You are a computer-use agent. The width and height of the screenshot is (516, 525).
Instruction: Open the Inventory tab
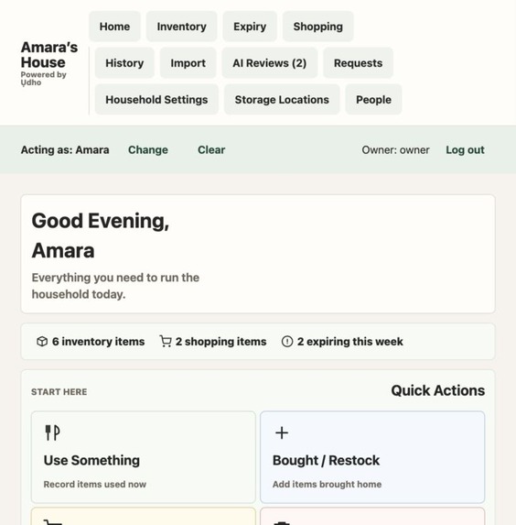pos(181,27)
